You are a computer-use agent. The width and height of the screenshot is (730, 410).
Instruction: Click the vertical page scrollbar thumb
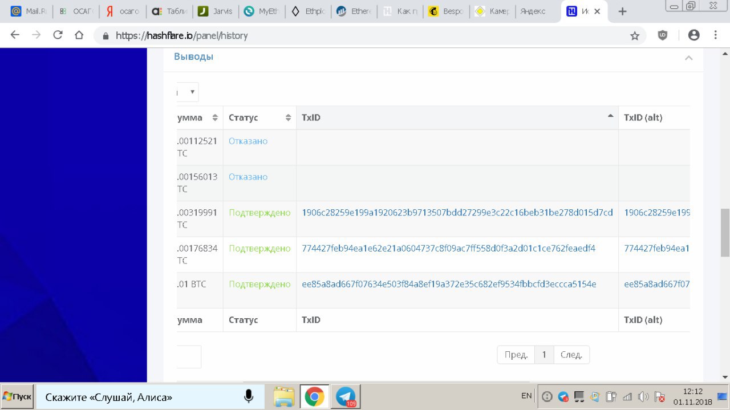tap(725, 232)
